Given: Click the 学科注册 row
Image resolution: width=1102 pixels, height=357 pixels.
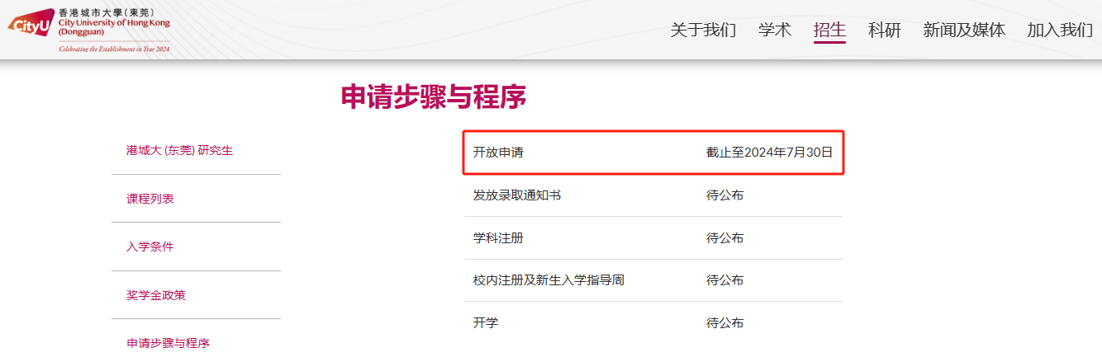Looking at the screenshot, I should (653, 238).
